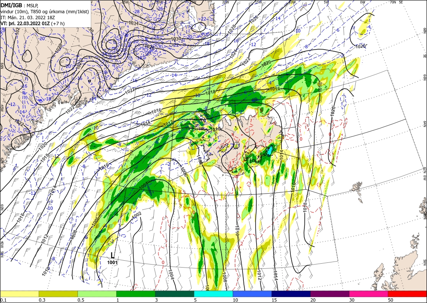The image size is (427, 303).
Task: Click the '0.5' legend value
Action: click(80, 300)
